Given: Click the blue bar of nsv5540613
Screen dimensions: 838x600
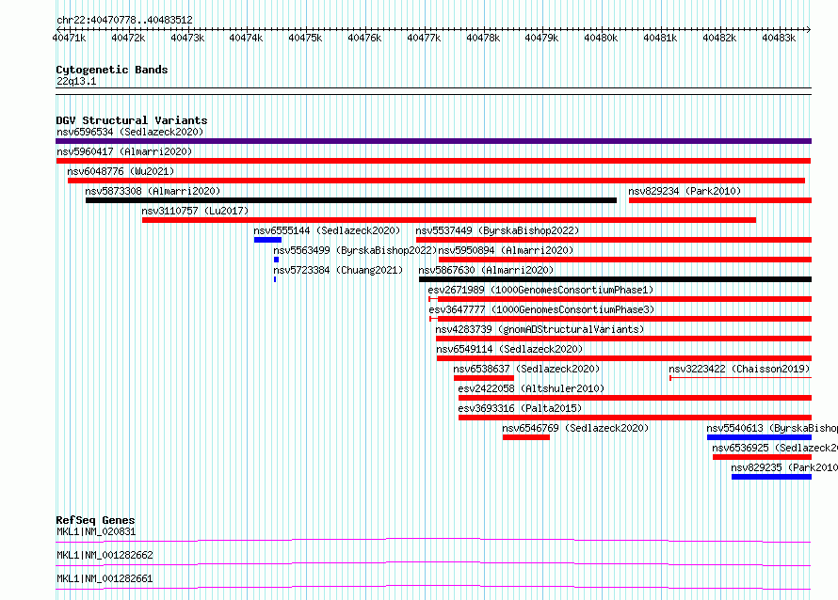Looking at the screenshot, I should tap(760, 437).
